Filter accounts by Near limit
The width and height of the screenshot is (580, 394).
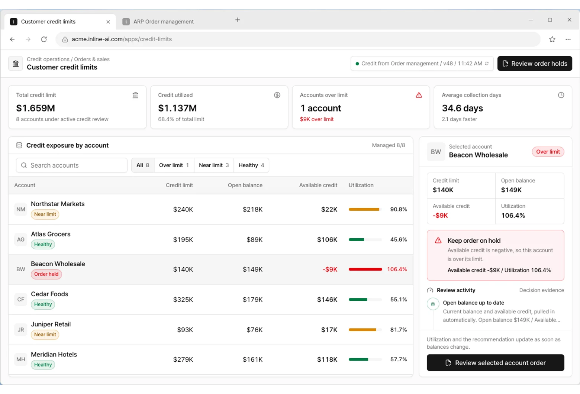tap(214, 165)
